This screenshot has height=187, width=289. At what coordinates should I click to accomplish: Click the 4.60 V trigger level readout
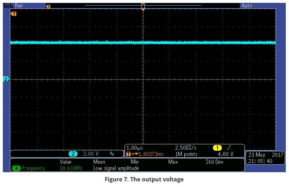[226, 154]
